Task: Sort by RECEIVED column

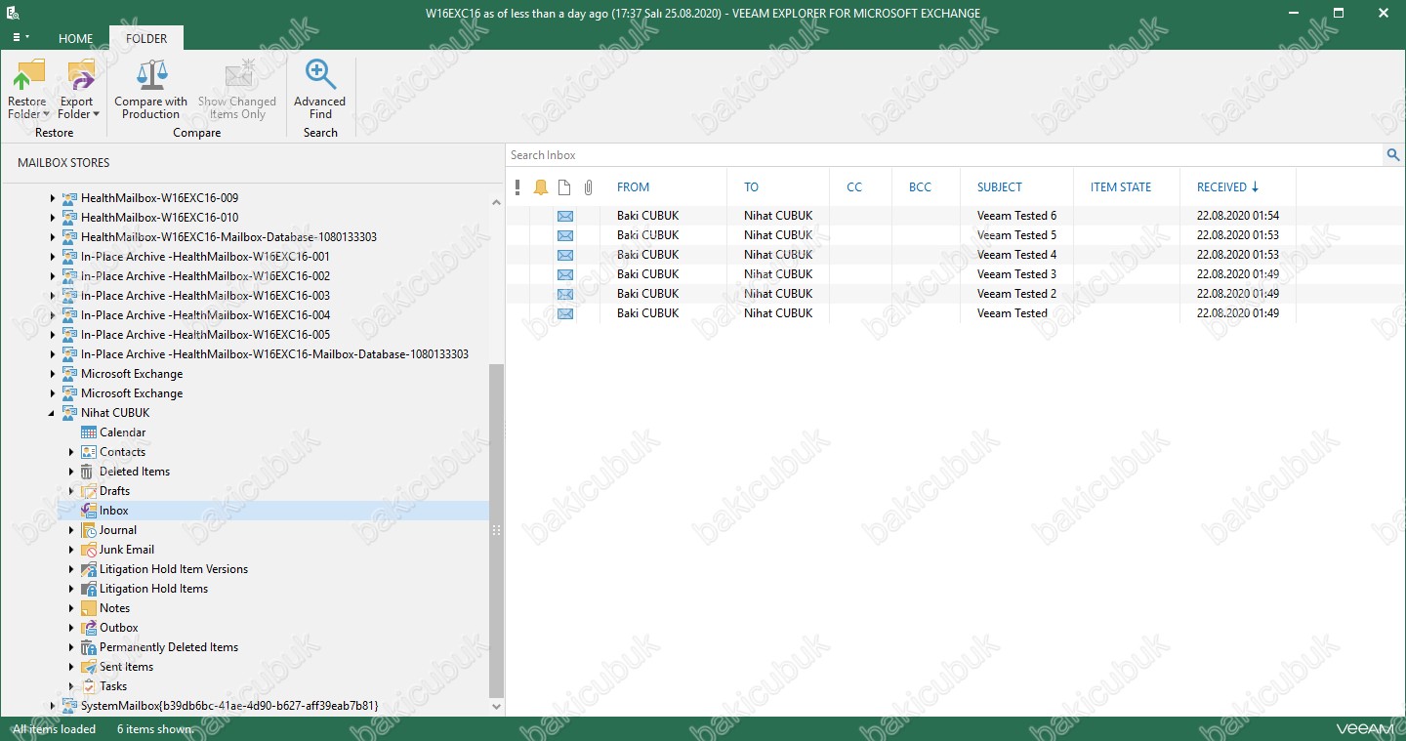Action: [x=1227, y=187]
